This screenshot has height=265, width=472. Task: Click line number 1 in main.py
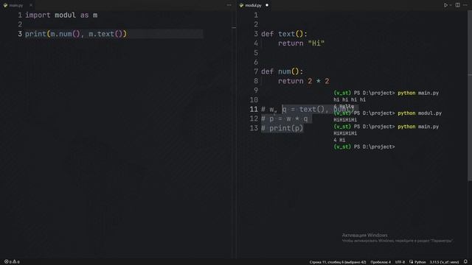coord(20,15)
